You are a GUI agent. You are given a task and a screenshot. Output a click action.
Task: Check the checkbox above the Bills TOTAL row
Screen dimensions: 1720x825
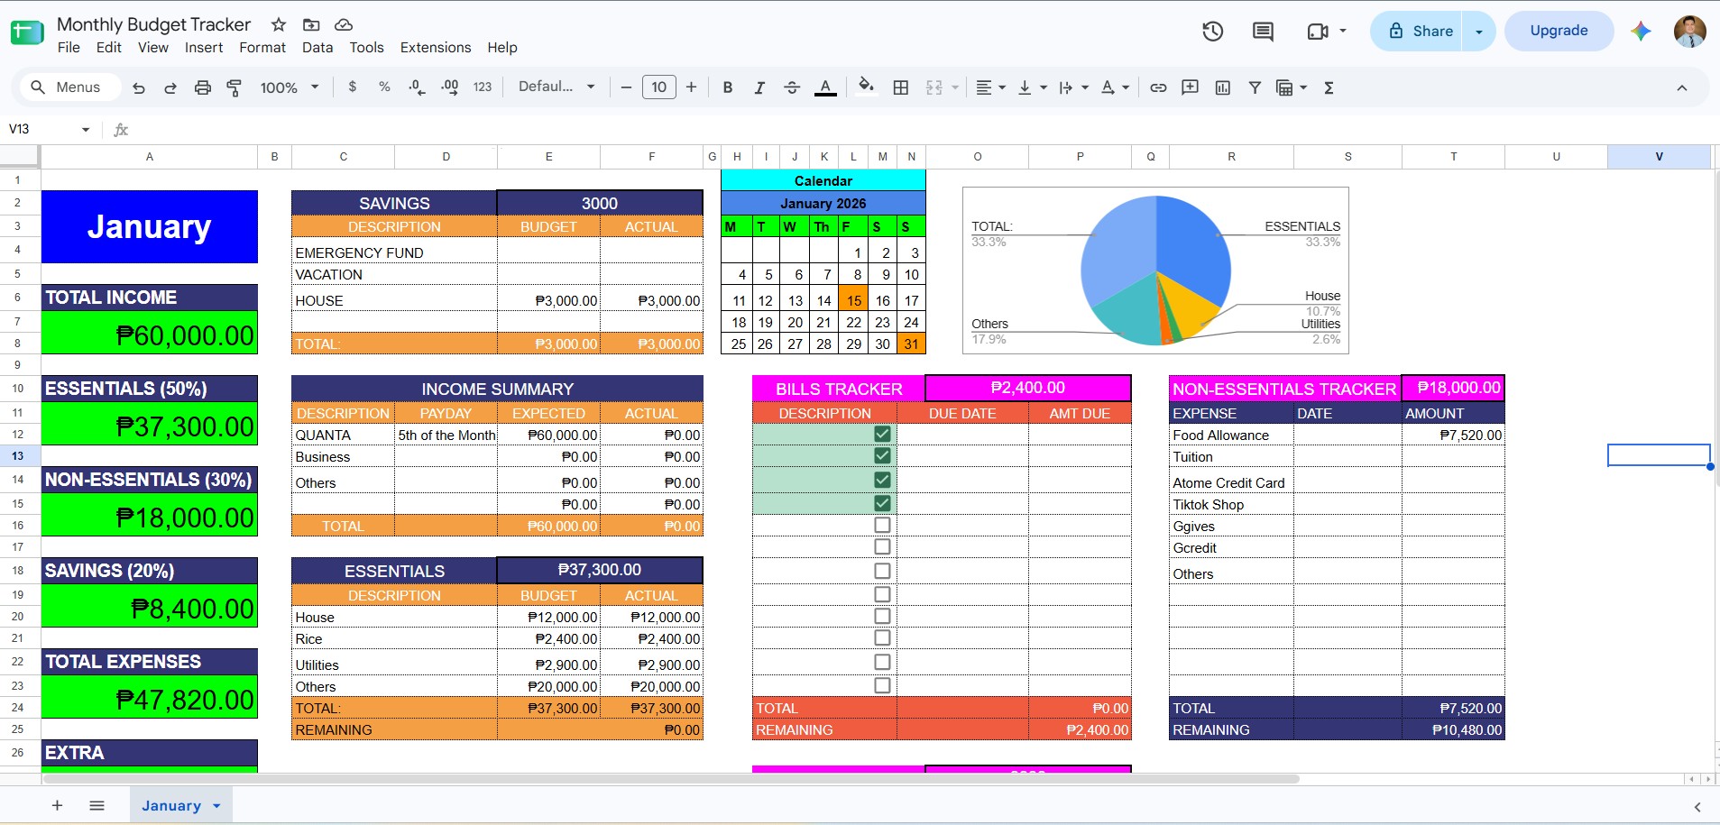(882, 685)
